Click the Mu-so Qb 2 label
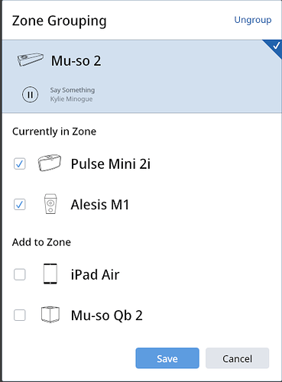 (106, 316)
